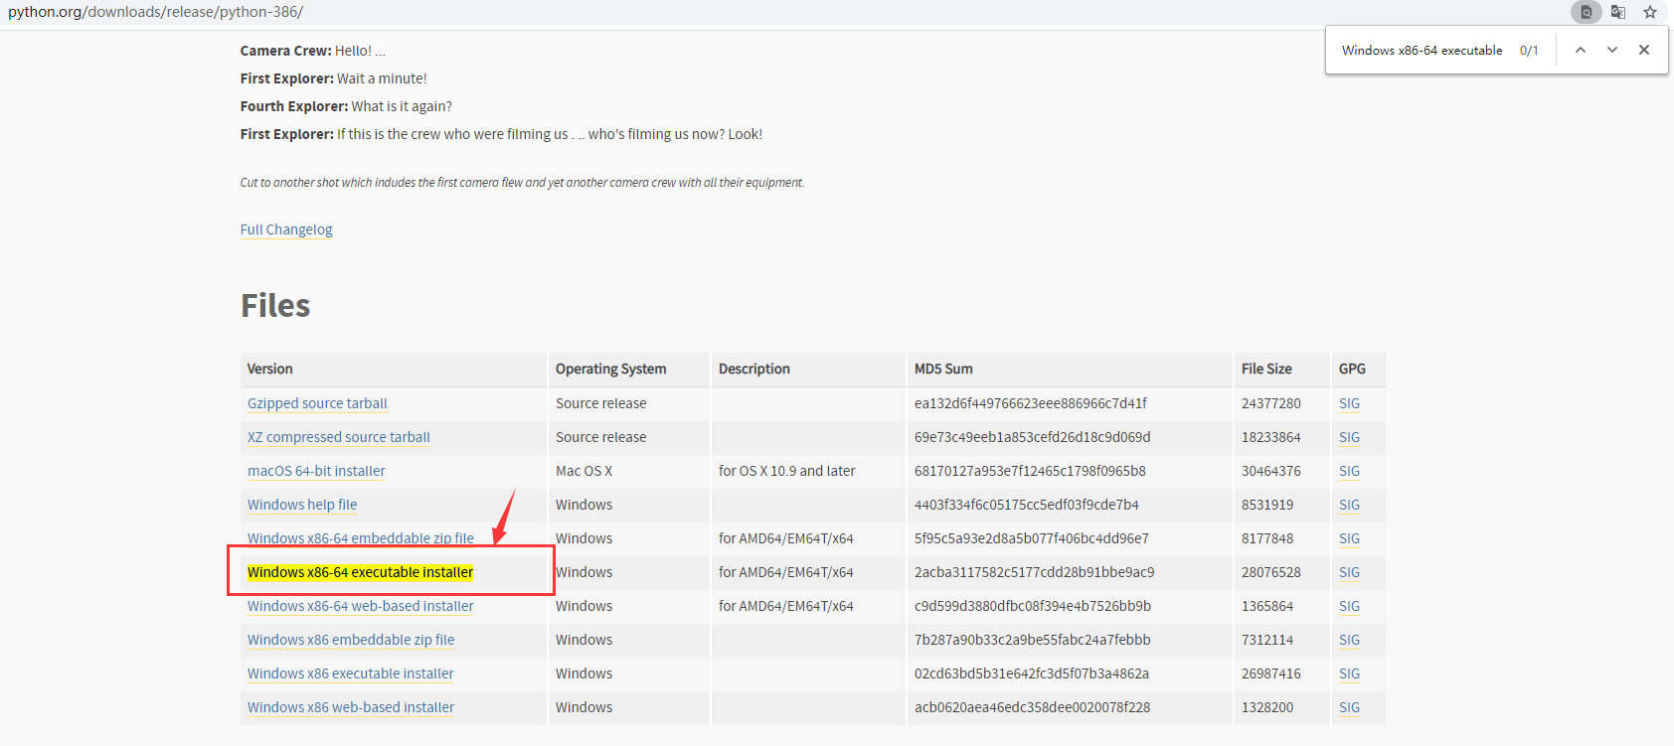This screenshot has height=746, width=1674.
Task: Open SIG link for macOS 64-bit installer
Action: (x=1349, y=471)
